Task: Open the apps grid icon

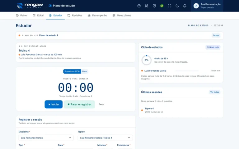Action: 147,6
